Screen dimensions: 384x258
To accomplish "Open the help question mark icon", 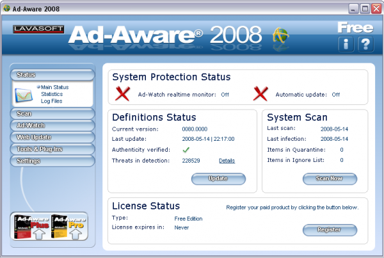I will 365,44.
